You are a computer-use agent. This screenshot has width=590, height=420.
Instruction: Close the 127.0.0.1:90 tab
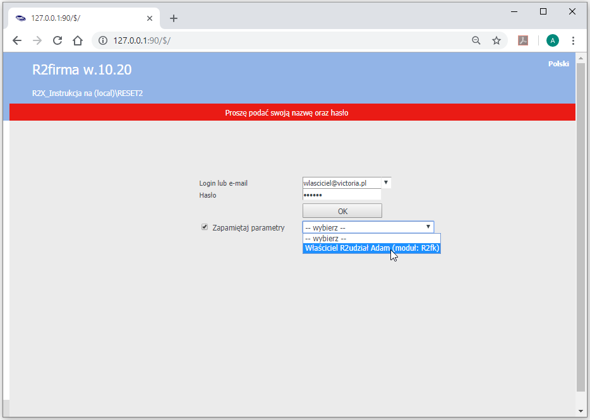pos(149,18)
